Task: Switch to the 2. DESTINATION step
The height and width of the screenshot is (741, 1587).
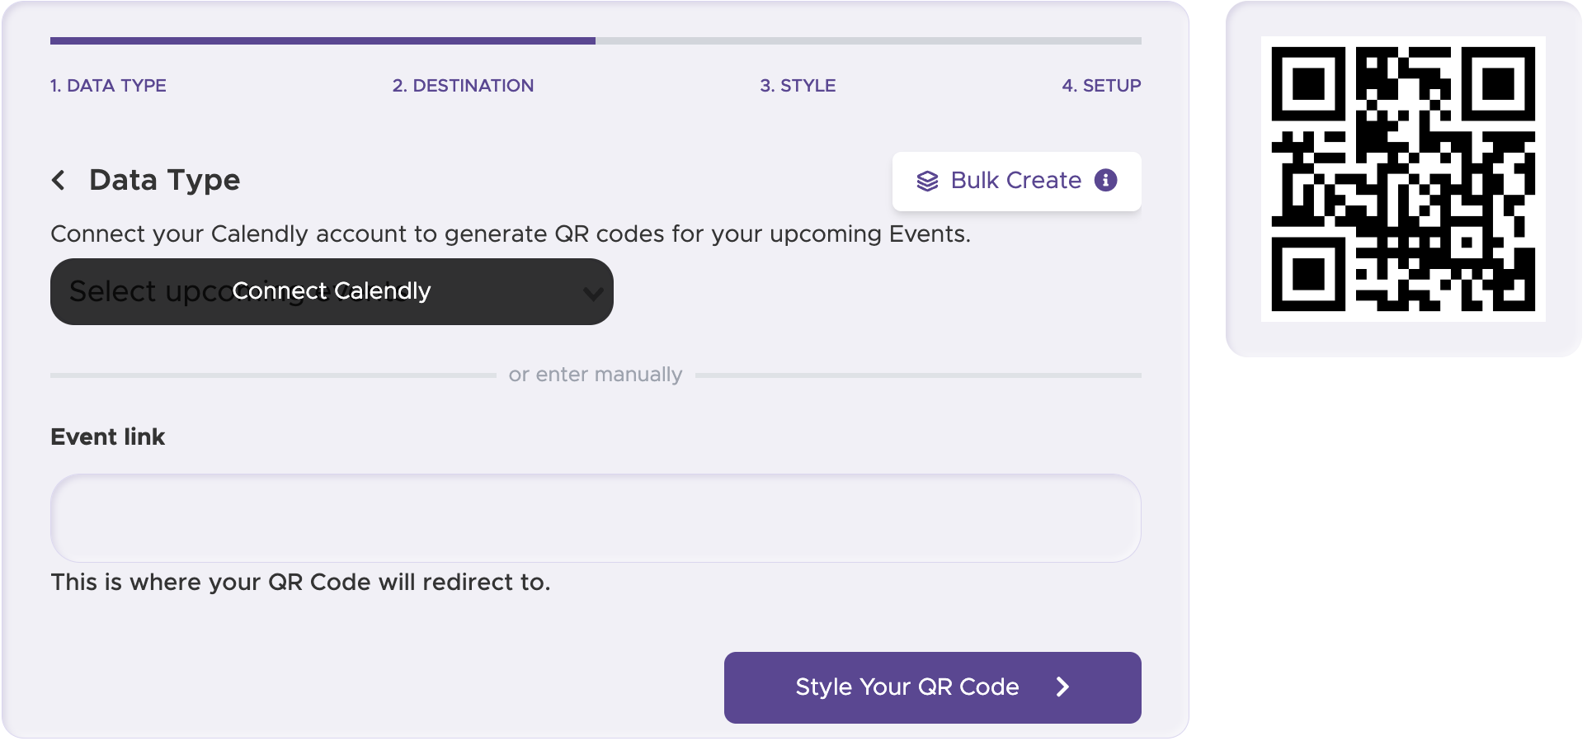Action: click(x=464, y=85)
